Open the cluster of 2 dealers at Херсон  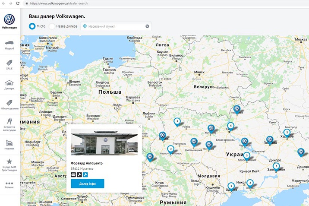[250, 184]
